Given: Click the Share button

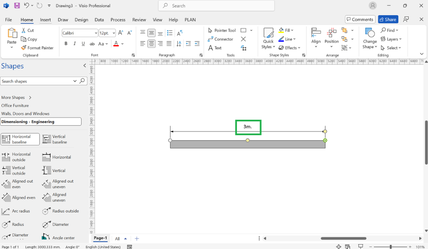Looking at the screenshot, I should 388,19.
